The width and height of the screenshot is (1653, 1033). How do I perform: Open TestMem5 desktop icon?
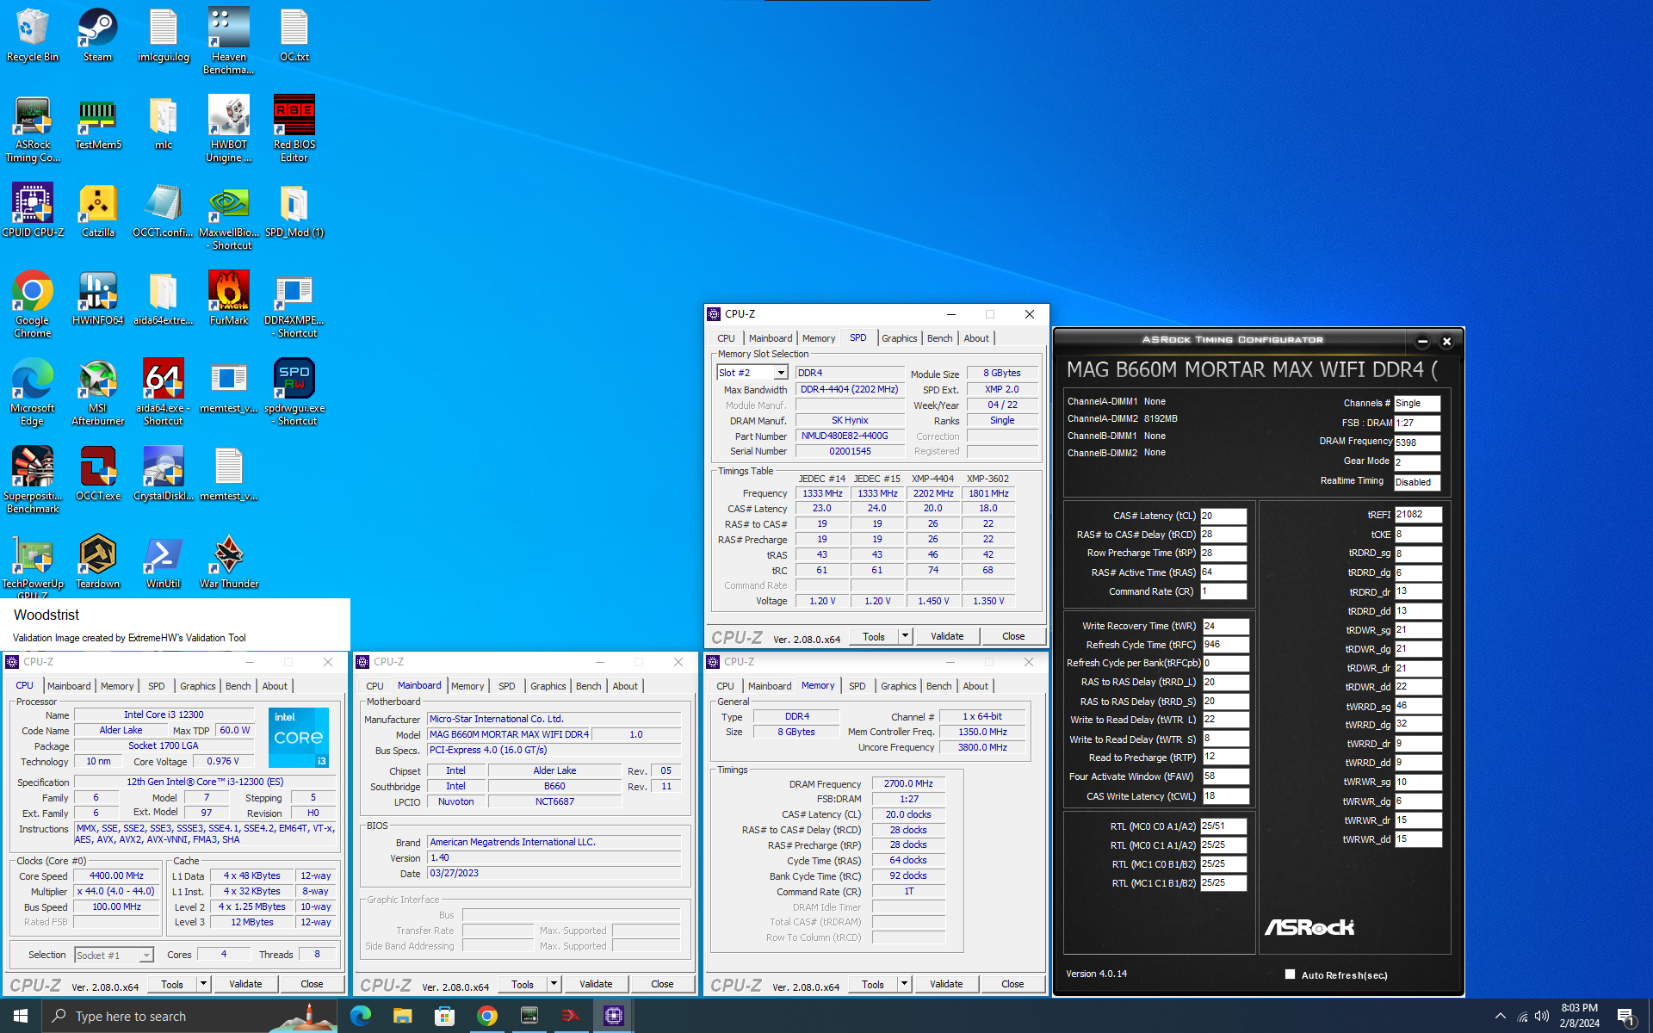click(x=98, y=123)
